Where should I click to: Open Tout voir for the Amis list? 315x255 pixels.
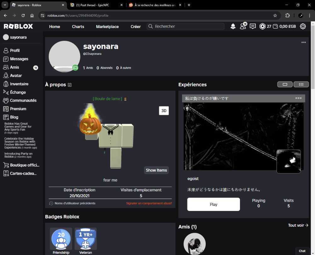coord(298,225)
